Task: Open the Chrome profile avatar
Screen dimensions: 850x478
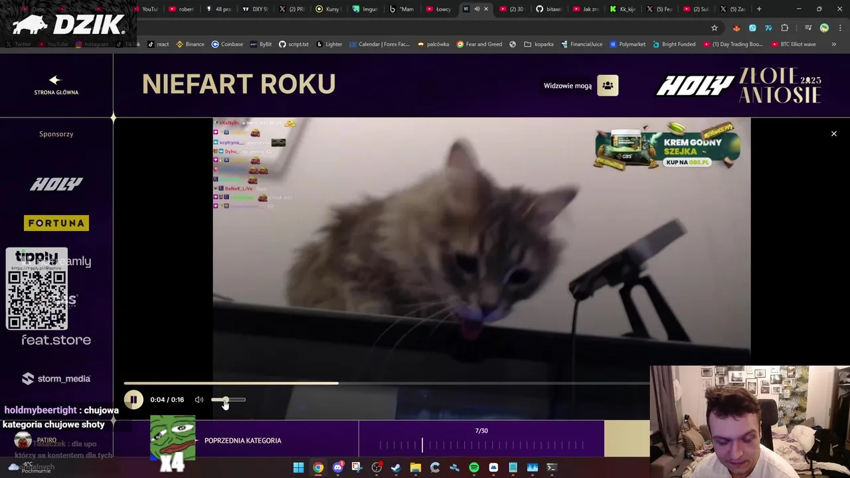Action: 824,28
